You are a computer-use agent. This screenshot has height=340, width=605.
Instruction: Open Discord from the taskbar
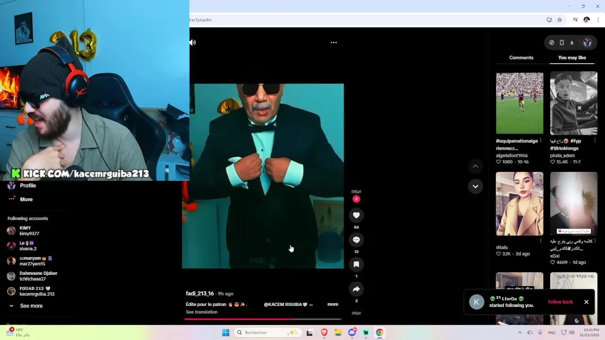coord(352,332)
